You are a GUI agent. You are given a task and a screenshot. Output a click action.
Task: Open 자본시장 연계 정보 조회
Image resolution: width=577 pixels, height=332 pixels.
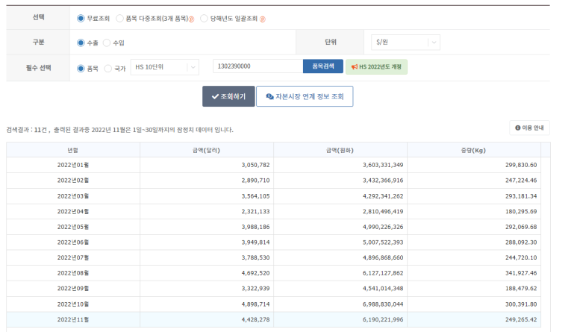(305, 96)
